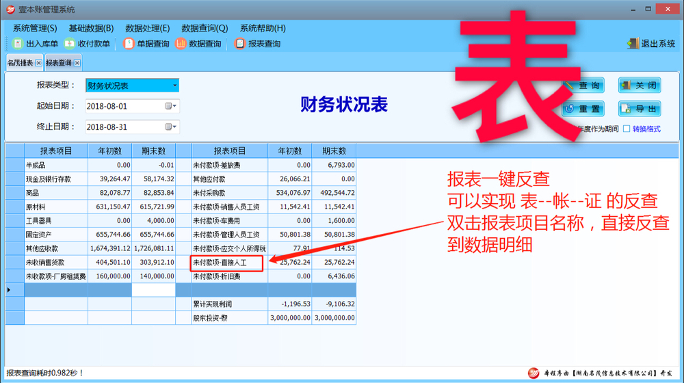Viewport: 684px width, 383px height.
Task: Click the status bar query time text
Action: (44, 373)
